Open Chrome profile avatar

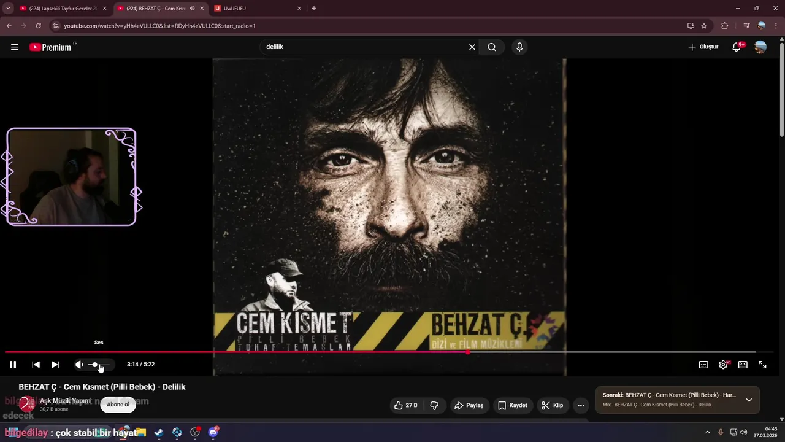pyautogui.click(x=762, y=26)
